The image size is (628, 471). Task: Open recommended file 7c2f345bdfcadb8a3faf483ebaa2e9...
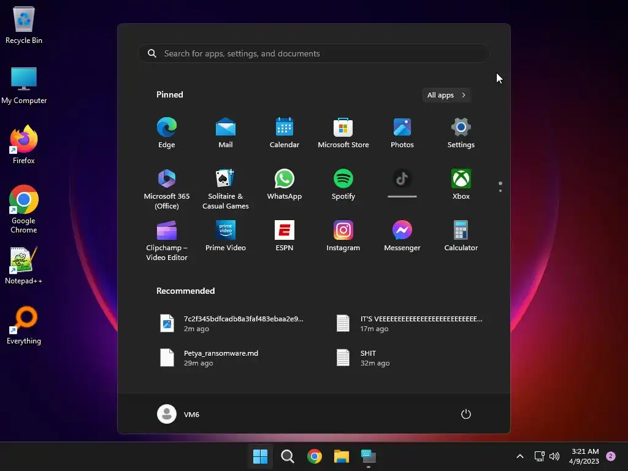point(232,324)
